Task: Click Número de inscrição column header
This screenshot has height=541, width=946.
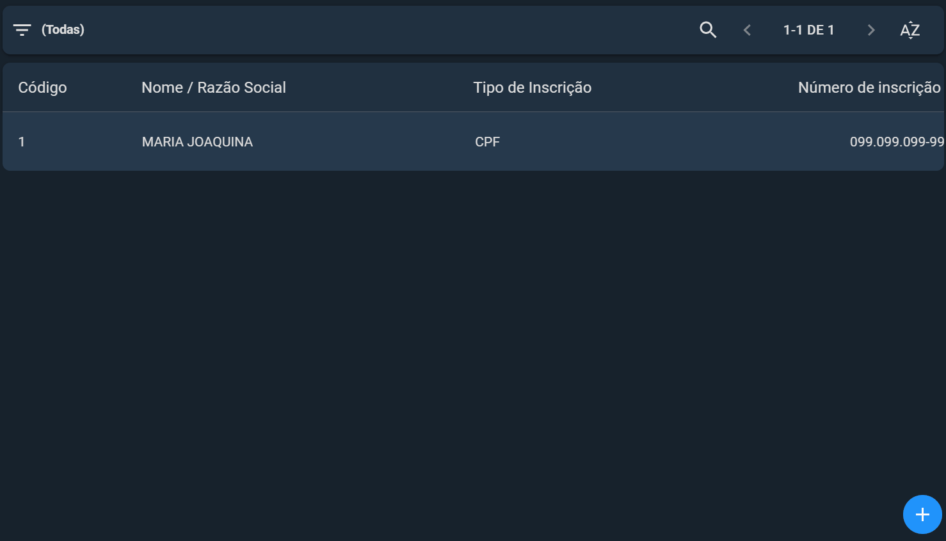Action: (869, 88)
